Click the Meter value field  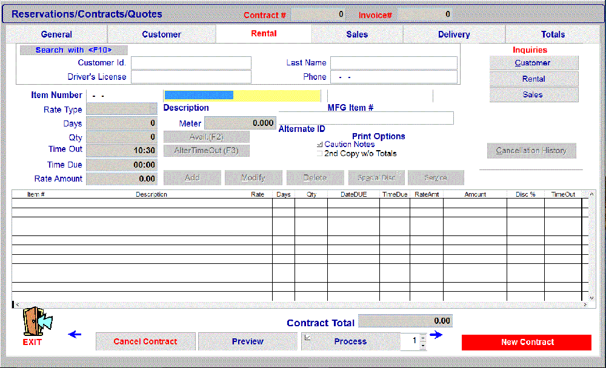coord(240,123)
